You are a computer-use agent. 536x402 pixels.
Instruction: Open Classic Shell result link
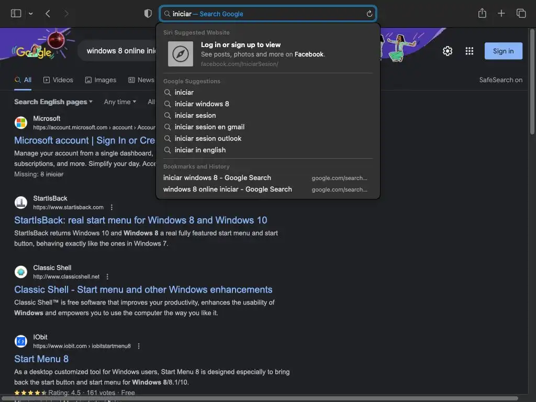tap(143, 289)
